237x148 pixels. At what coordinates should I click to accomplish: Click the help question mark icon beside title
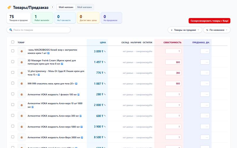pos(52,7)
